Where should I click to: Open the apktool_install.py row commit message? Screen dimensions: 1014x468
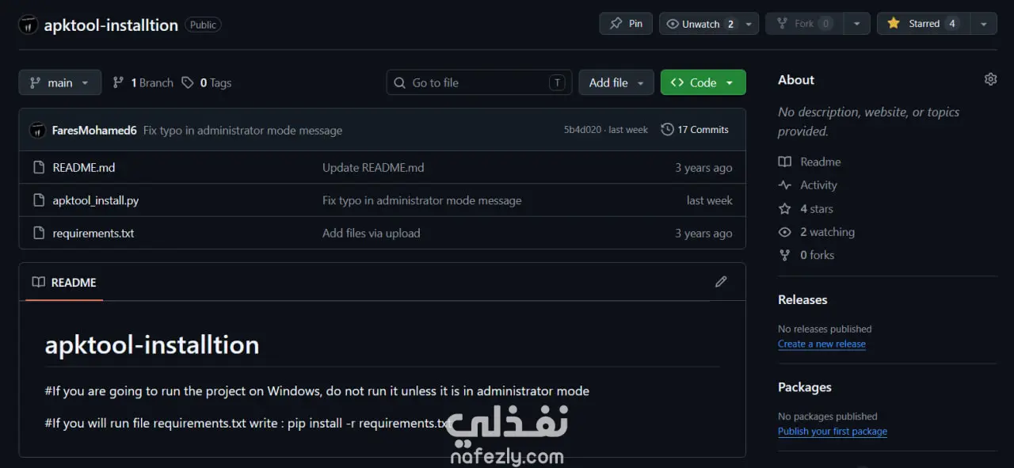[422, 200]
